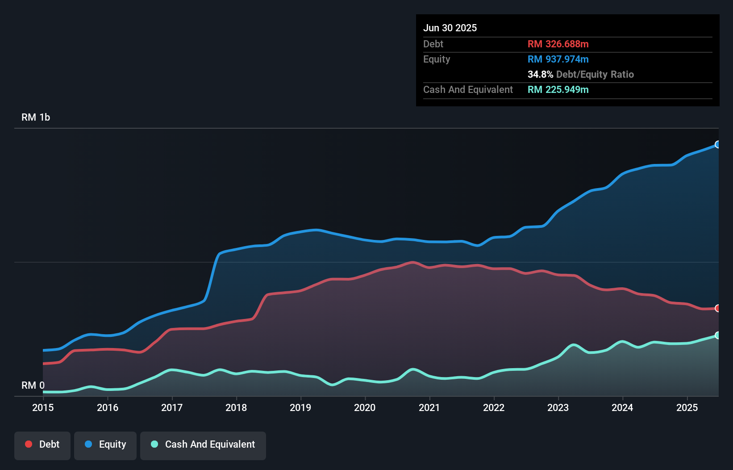The image size is (733, 470).
Task: Click the RM 1b gridline label
Action: point(36,117)
